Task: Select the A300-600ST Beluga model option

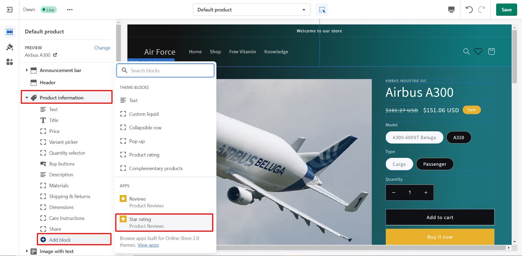Action: tap(414, 137)
